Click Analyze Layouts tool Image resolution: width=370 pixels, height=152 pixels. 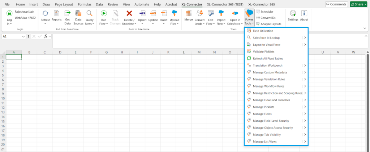click(268, 24)
